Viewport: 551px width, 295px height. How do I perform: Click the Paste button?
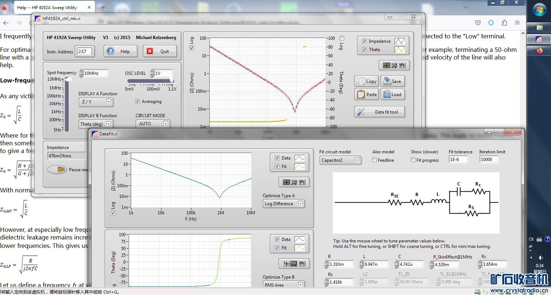click(x=366, y=94)
